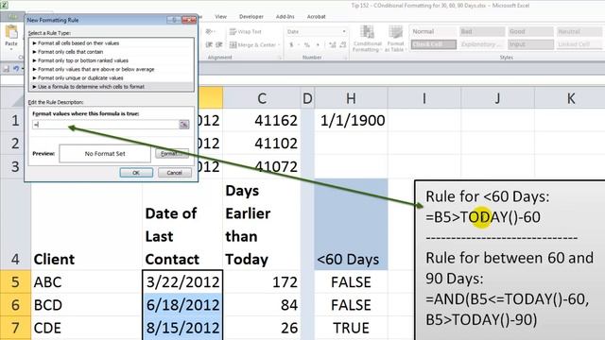
Task: Click OK in New Formatting Rule dialog
Action: [x=136, y=173]
